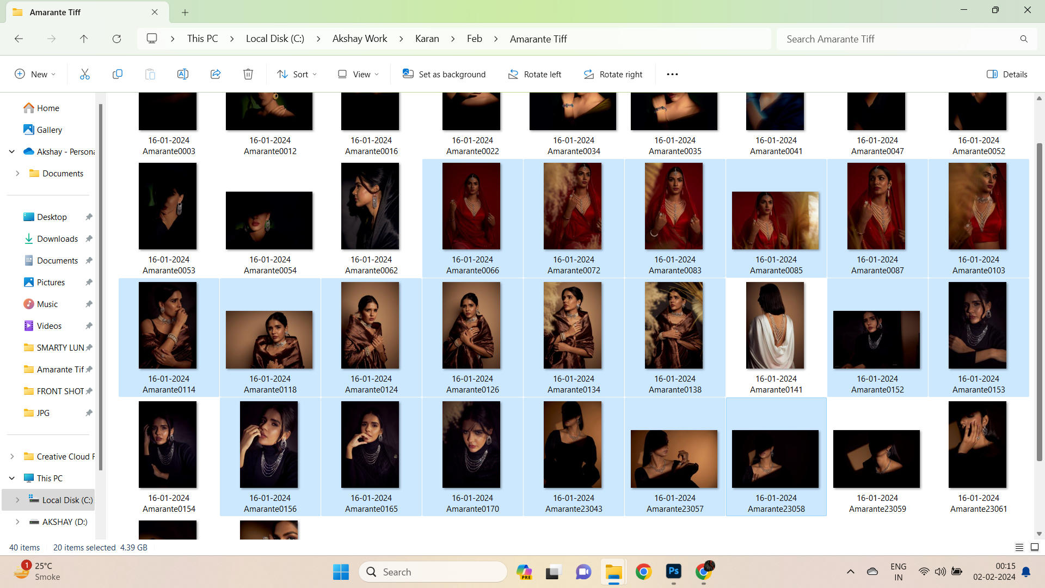This screenshot has width=1045, height=588.
Task: Open the notification bell
Action: pos(1026,572)
